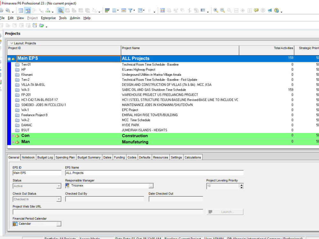This screenshot has height=239, width=319.
Task: Sort by the Project Name column header
Action: click(180, 50)
